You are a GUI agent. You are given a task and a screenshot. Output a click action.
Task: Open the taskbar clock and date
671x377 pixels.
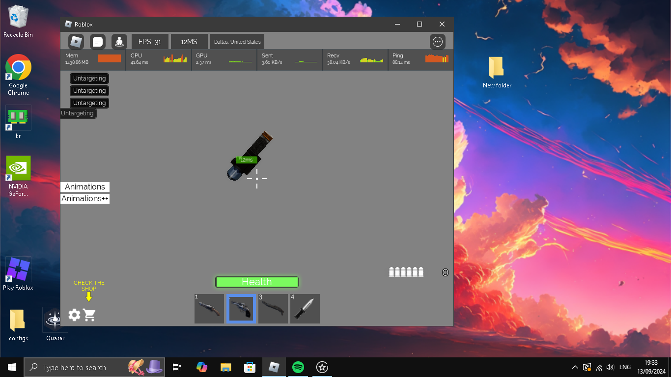pyautogui.click(x=651, y=367)
